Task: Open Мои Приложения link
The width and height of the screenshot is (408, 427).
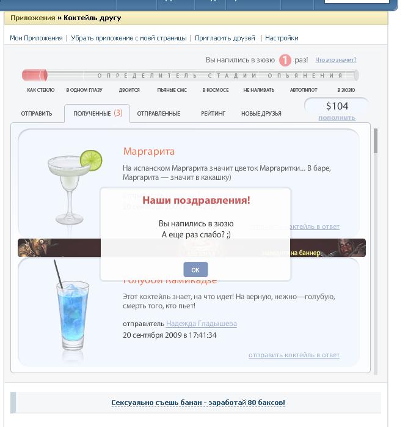Action: [36, 38]
